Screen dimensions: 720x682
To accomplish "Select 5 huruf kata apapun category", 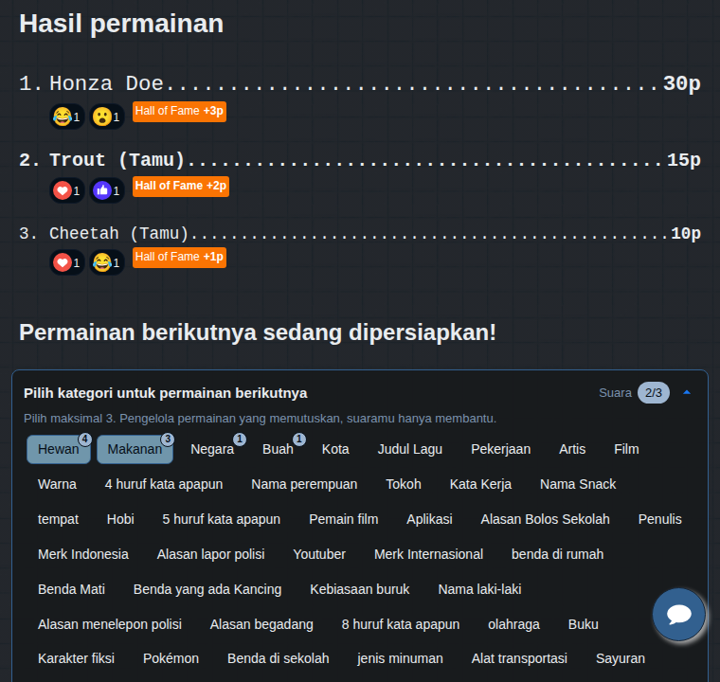I will 221,519.
